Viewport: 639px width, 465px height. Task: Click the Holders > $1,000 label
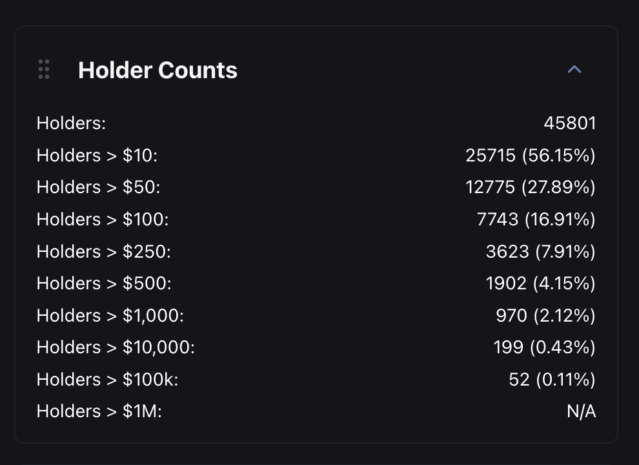[x=110, y=315]
